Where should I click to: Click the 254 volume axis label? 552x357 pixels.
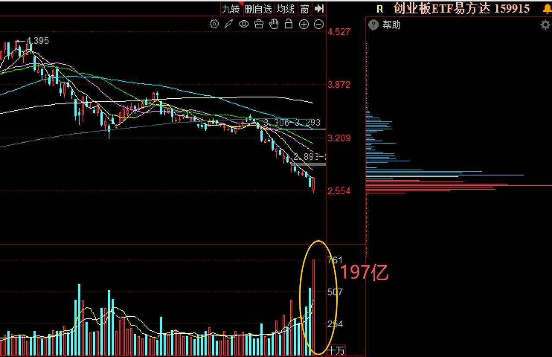[335, 324]
